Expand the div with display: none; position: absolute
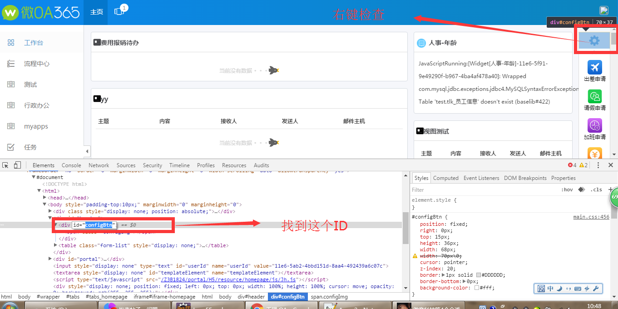 click(50, 211)
